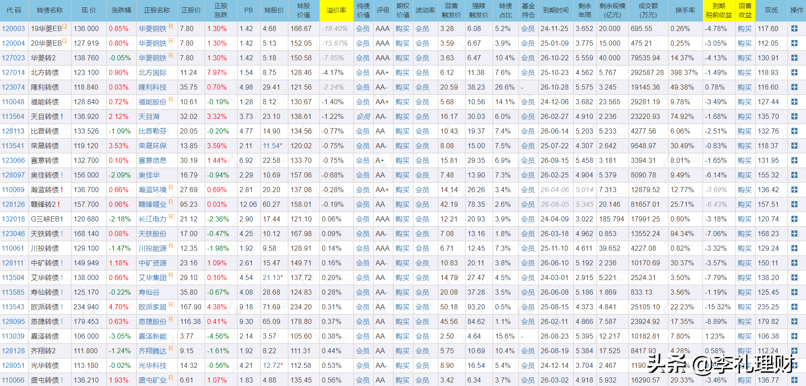Click the plus icon in the 天目转债 row
This screenshot has width=806, height=386.
click(794, 117)
